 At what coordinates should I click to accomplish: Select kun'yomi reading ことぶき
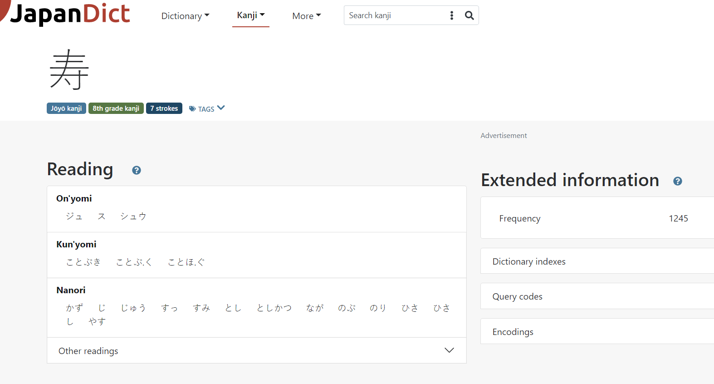pos(83,262)
